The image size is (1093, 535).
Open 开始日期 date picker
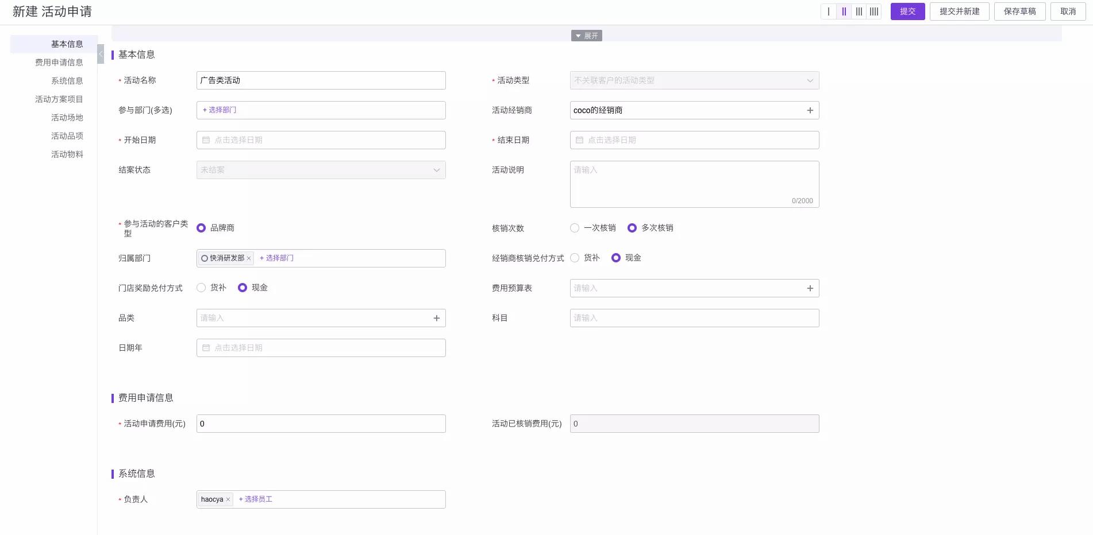(321, 140)
